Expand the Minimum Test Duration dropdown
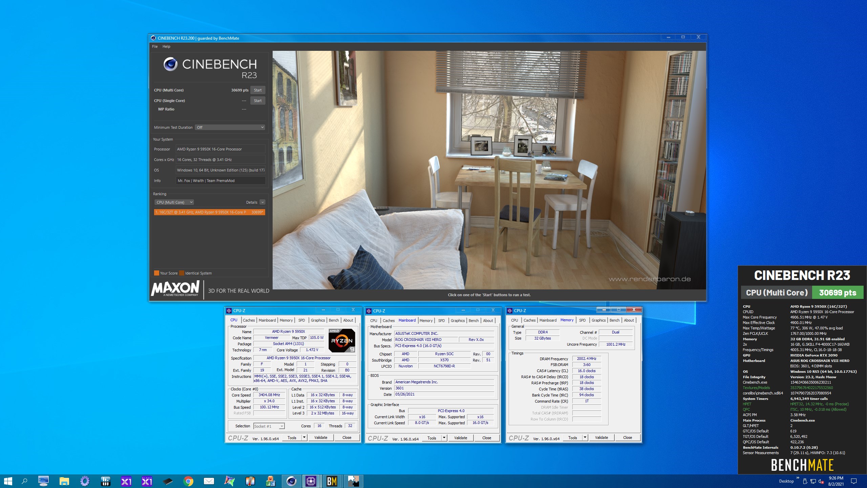The image size is (867, 488). pyautogui.click(x=230, y=127)
